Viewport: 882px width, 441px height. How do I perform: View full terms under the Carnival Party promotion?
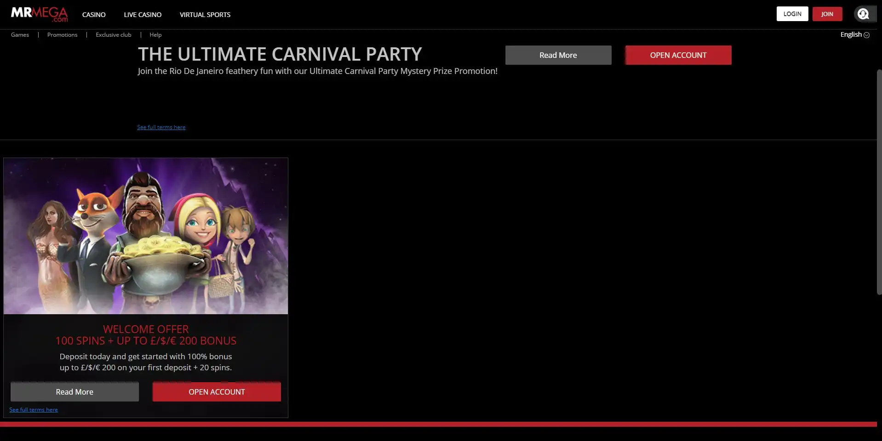pyautogui.click(x=161, y=127)
